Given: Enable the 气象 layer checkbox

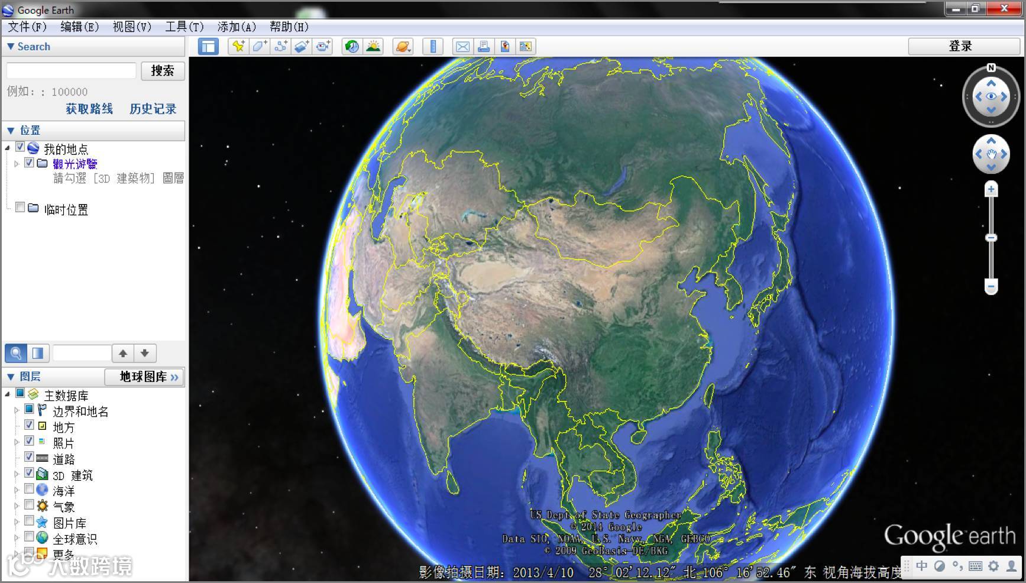Looking at the screenshot, I should 29,505.
